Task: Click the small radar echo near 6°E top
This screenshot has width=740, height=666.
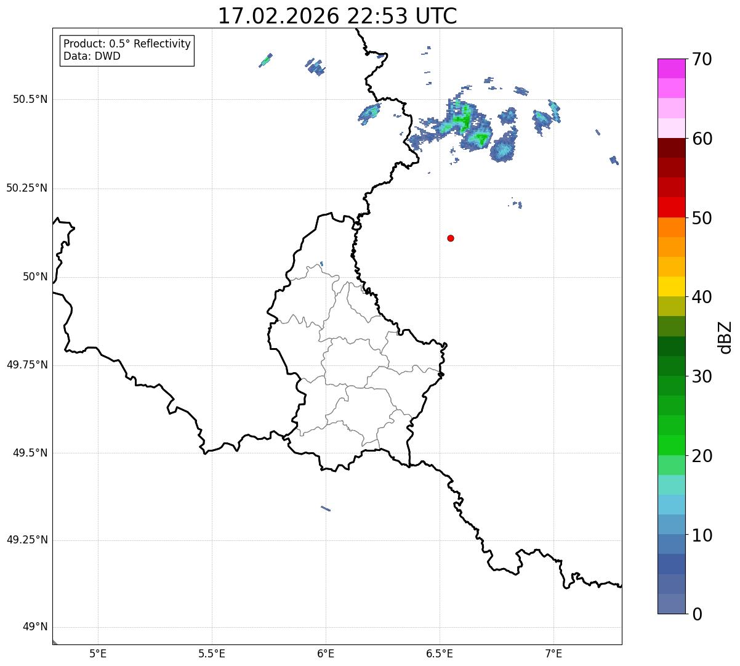Action: coord(316,67)
